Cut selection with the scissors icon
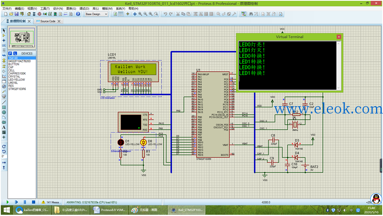 [178, 14]
